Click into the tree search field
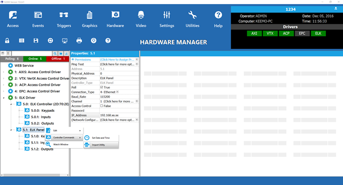 [32, 53]
